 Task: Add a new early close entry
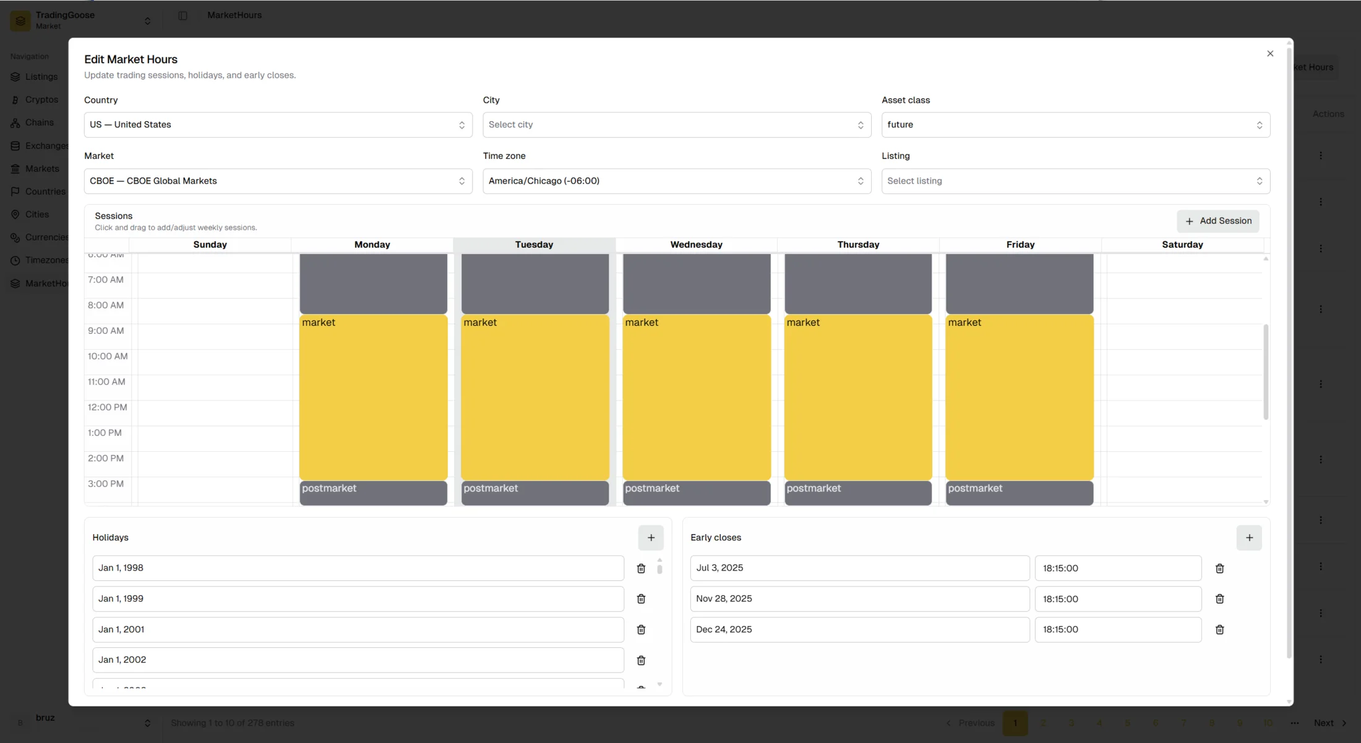1249,538
